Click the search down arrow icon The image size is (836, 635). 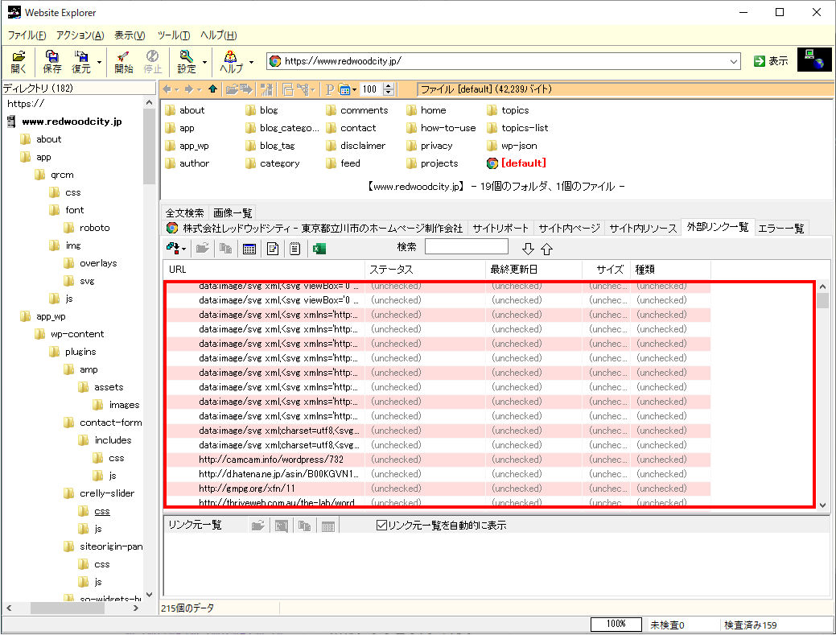tap(528, 249)
